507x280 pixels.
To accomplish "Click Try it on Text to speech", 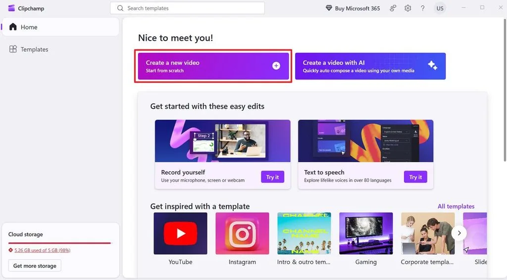I will pyautogui.click(x=415, y=177).
